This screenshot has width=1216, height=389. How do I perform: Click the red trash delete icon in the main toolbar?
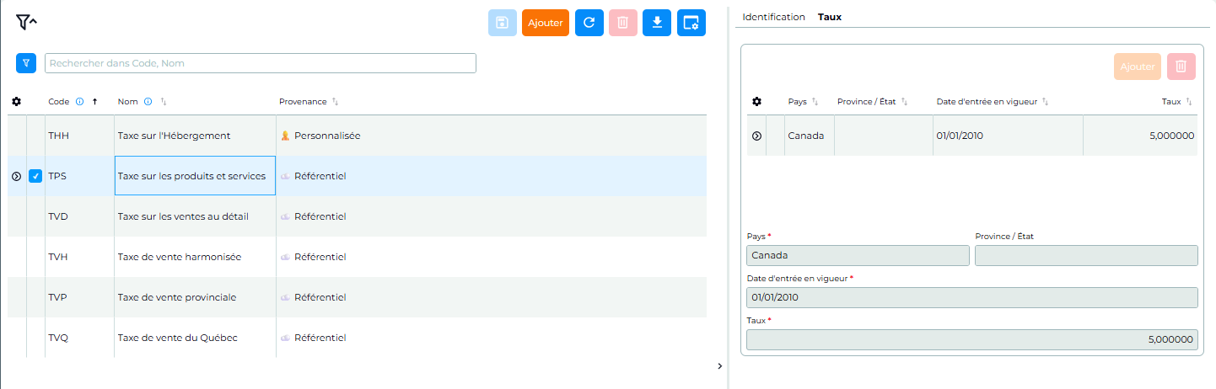point(622,23)
